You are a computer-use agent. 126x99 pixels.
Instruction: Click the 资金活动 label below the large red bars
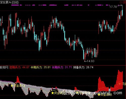click(x=106, y=95)
